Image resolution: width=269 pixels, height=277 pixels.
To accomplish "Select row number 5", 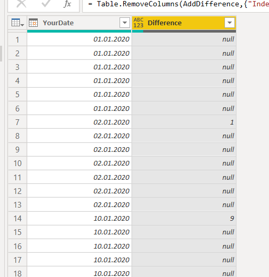I will tap(17, 95).
